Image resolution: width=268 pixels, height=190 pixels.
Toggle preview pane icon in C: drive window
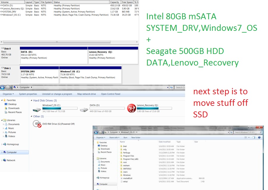point(254,138)
